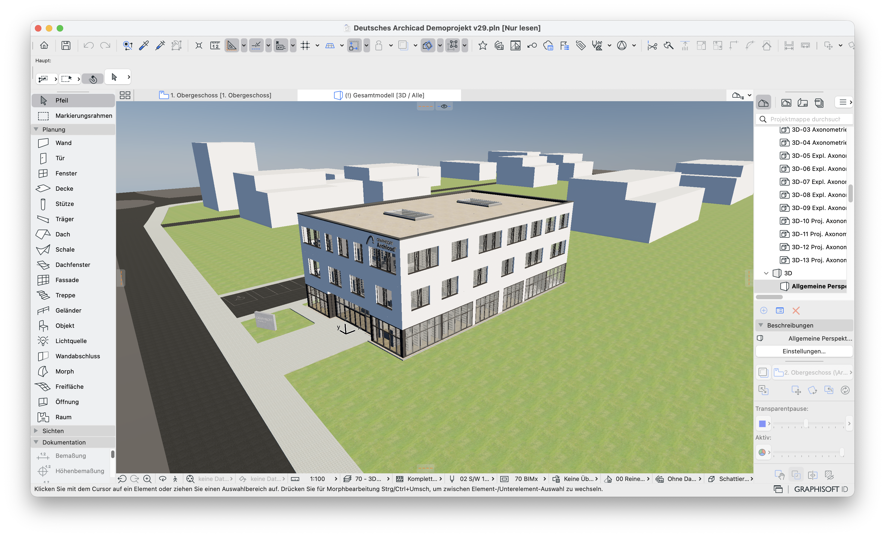
Task: Select the Fassade tool
Action: [73, 280]
